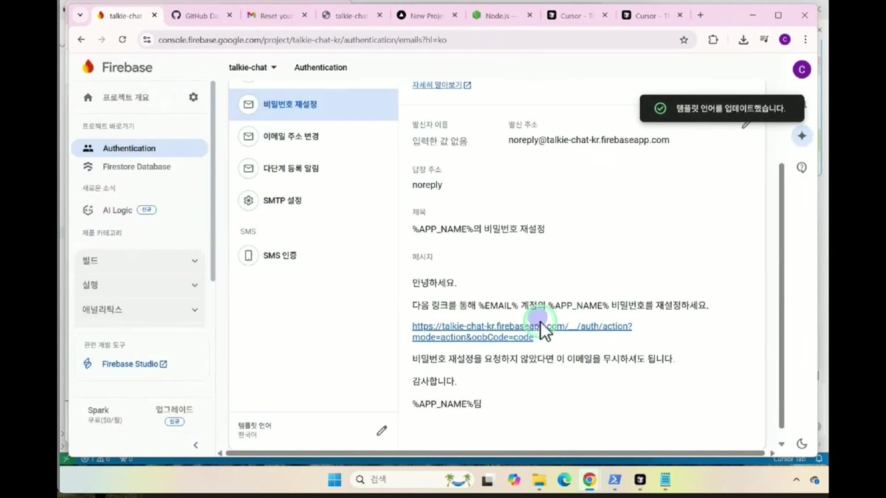Click the 자세히 알아보기 link
886x498 pixels.
[x=442, y=85]
